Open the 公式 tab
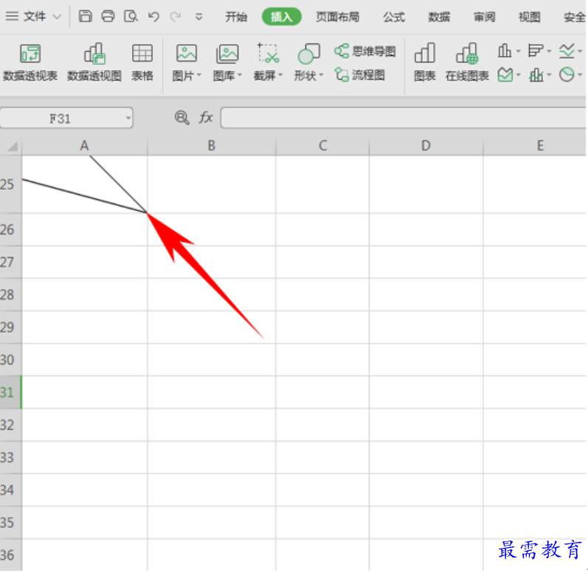The width and height of the screenshot is (588, 573). pos(394,17)
